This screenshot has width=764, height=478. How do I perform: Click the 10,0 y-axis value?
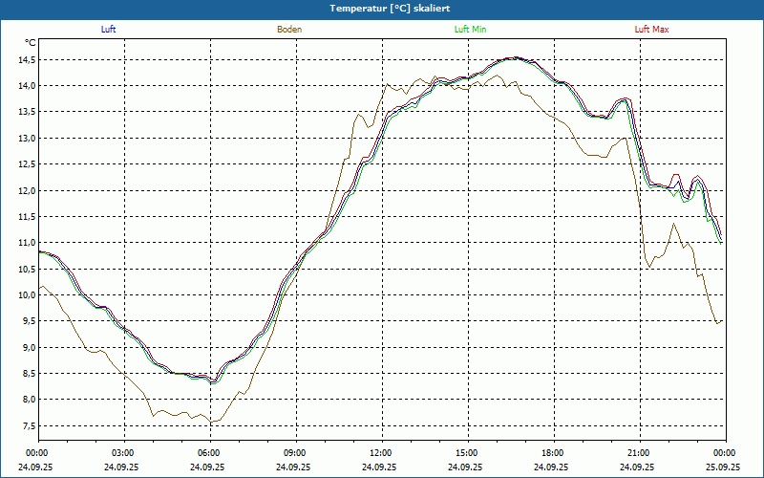pyautogui.click(x=27, y=295)
